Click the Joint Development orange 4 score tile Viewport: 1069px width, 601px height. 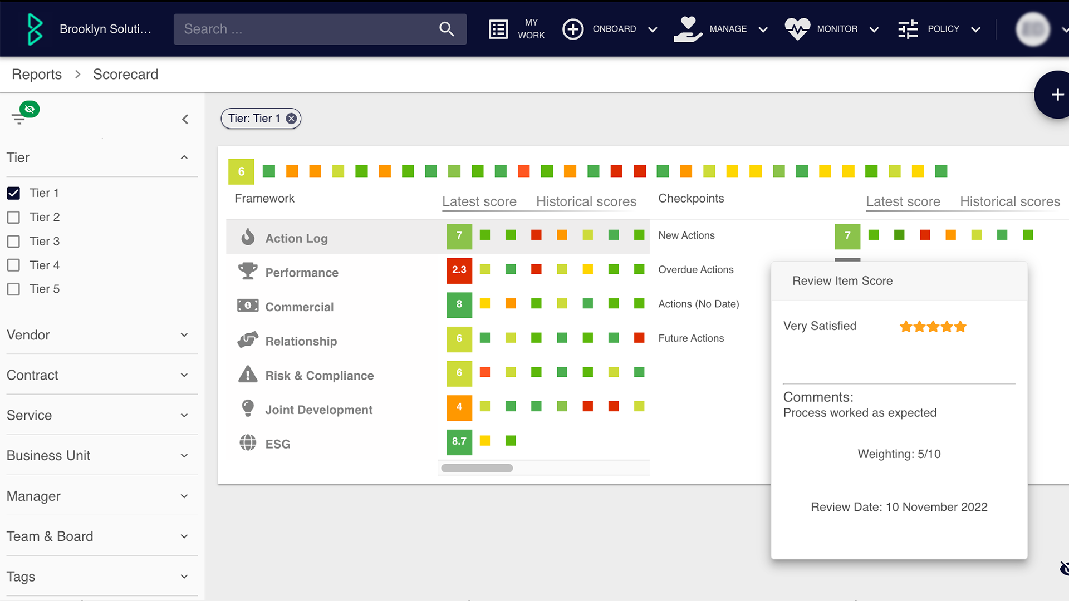point(459,407)
